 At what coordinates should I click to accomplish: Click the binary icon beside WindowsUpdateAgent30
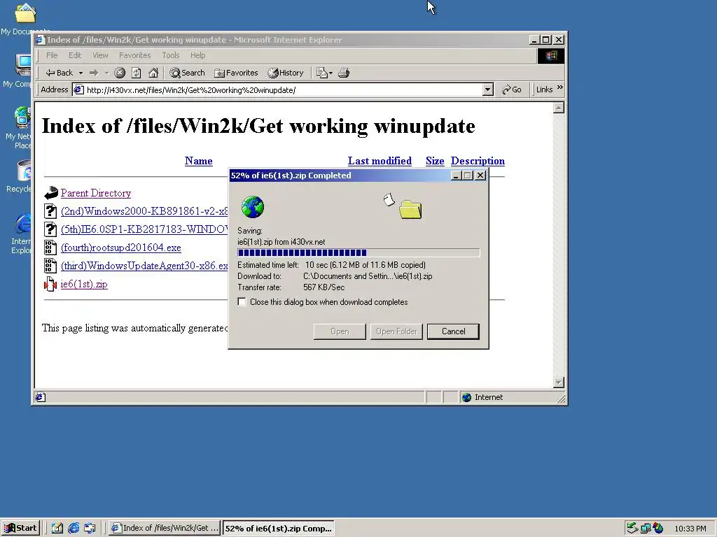(x=50, y=266)
